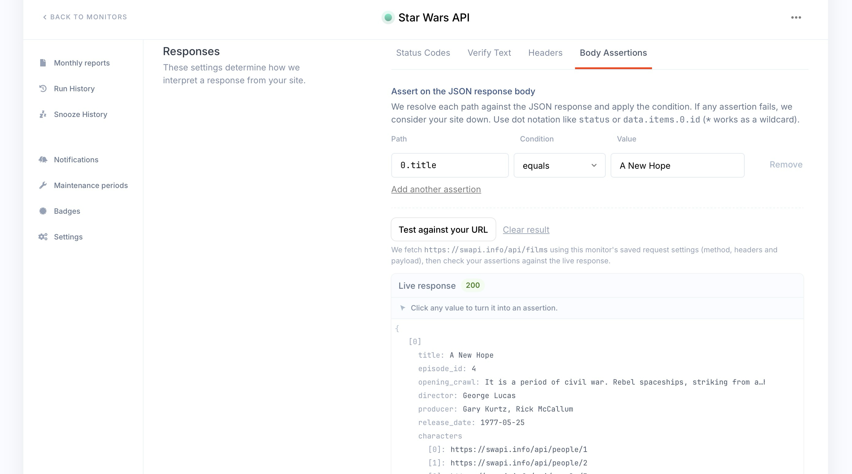Open Monthly reports page

pyautogui.click(x=82, y=63)
